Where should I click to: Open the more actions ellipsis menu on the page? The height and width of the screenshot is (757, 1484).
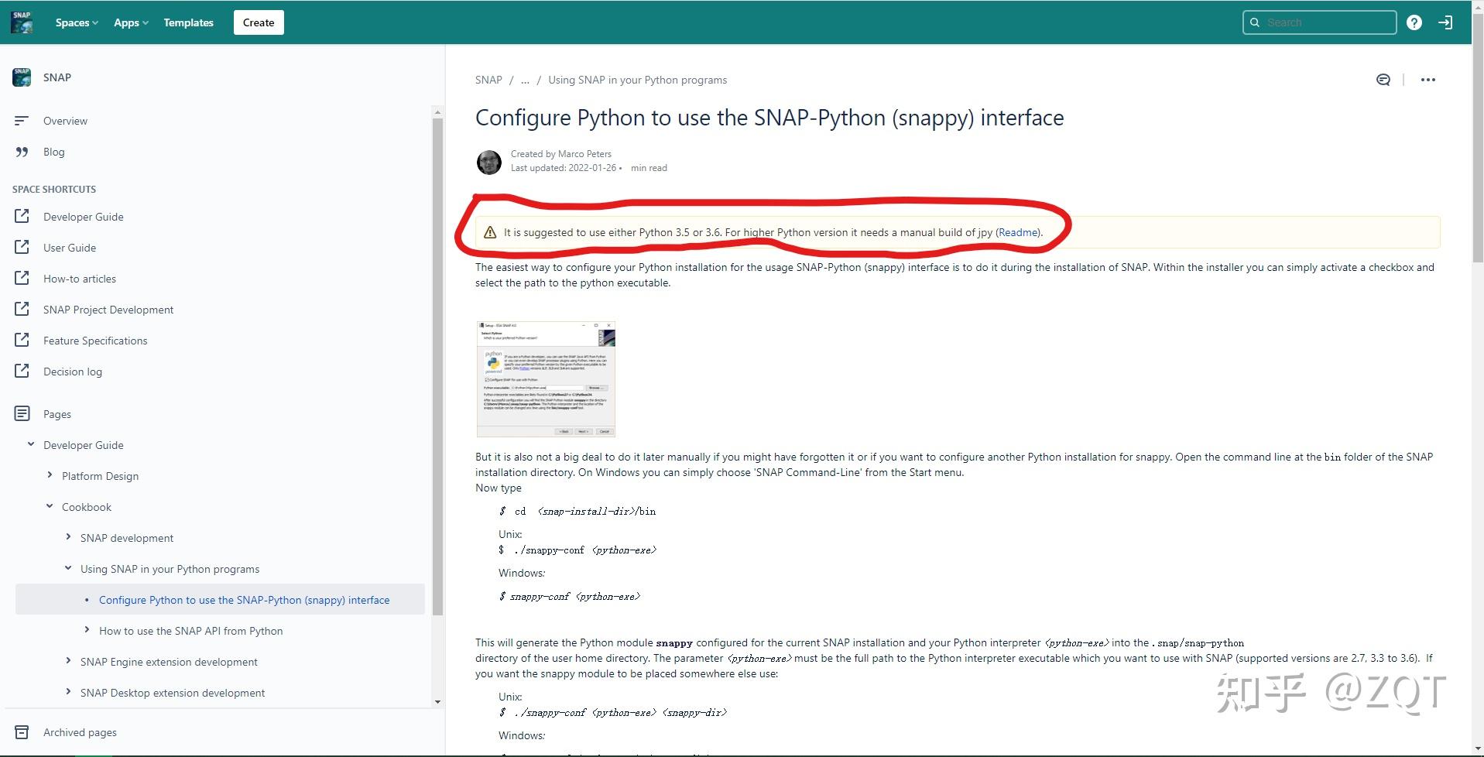(x=1428, y=79)
